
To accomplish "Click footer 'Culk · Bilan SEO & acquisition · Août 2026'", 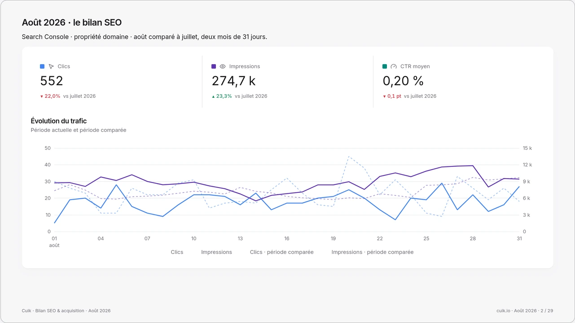I will (x=66, y=310).
